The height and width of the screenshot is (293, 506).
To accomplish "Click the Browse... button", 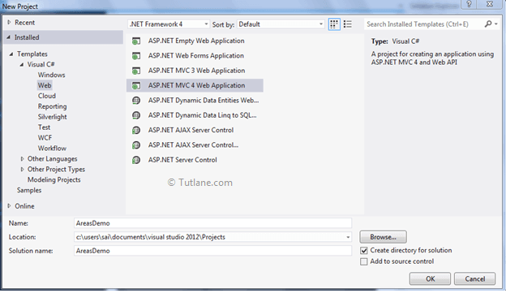I will 383,237.
